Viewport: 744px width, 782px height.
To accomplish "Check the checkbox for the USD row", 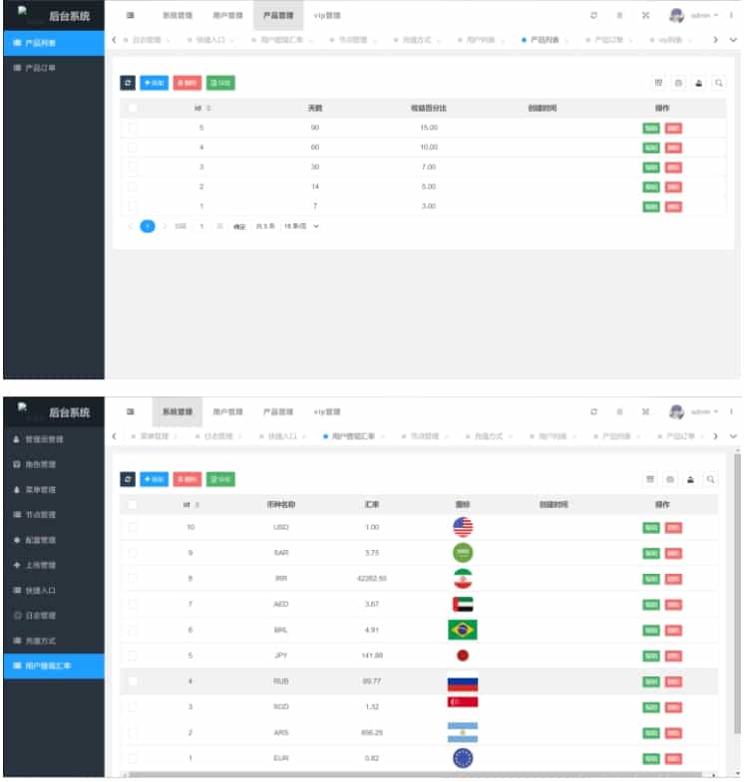I will point(132,527).
